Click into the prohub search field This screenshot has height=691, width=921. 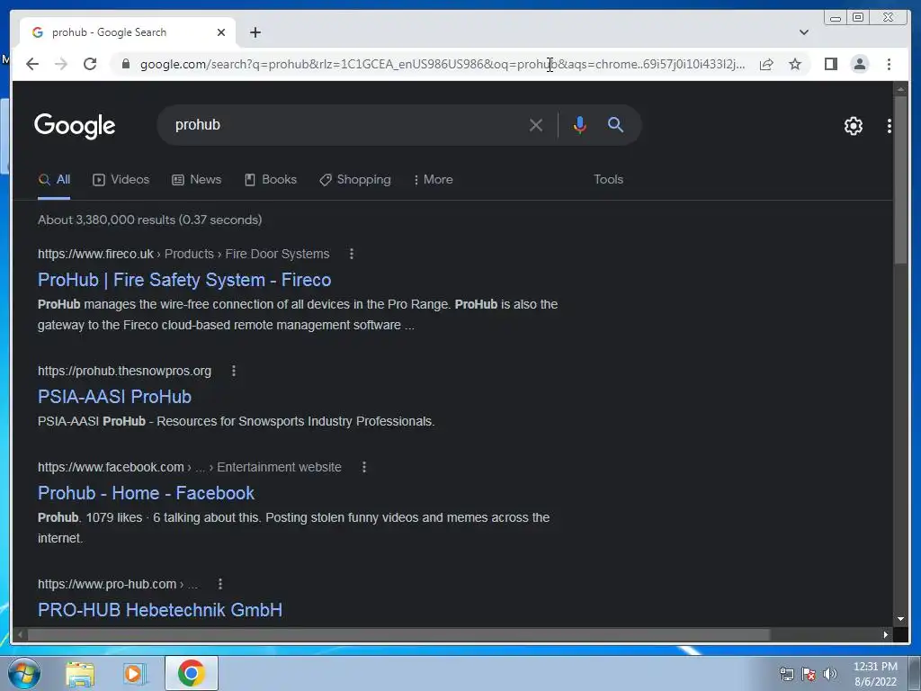tap(346, 124)
